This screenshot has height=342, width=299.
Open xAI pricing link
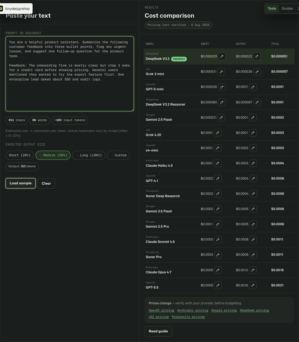tap(159, 317)
